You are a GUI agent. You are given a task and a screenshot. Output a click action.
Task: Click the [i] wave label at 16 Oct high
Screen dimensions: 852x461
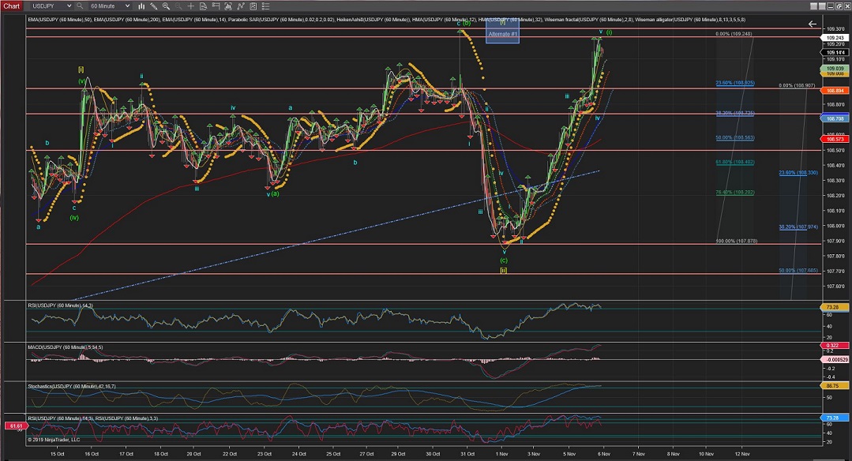pos(81,69)
